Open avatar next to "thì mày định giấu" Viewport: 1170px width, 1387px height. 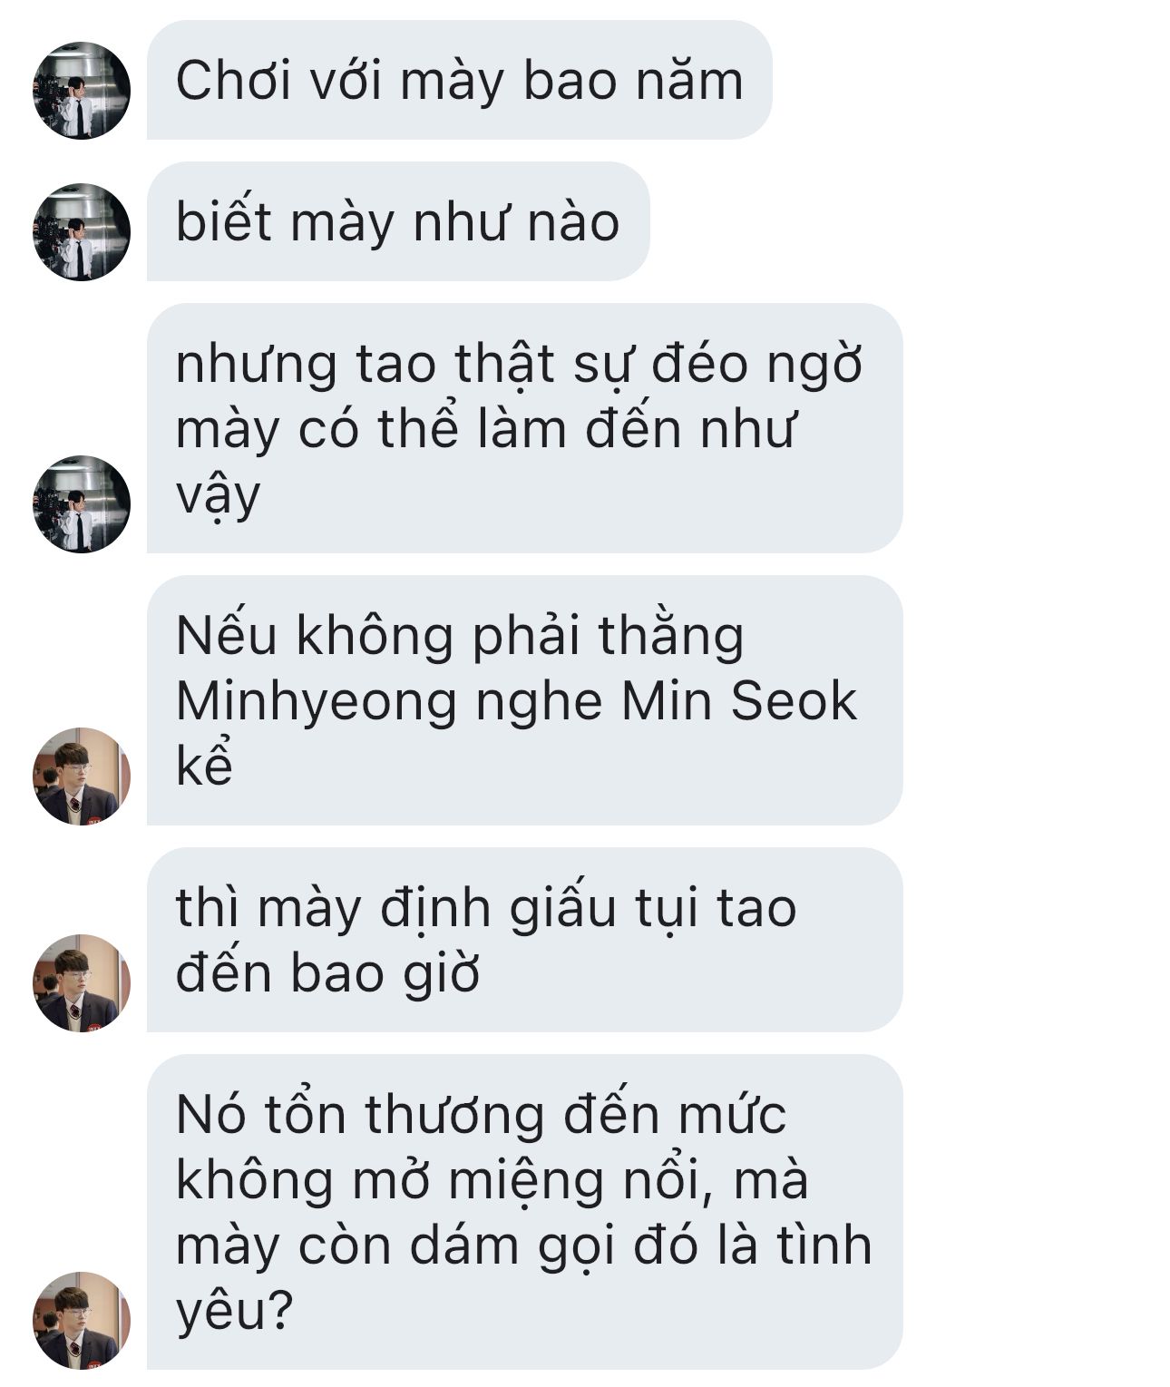pos(82,982)
